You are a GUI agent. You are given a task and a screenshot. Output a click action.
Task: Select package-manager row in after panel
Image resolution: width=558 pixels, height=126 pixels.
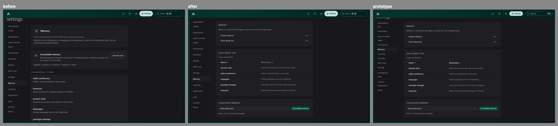tap(264, 85)
